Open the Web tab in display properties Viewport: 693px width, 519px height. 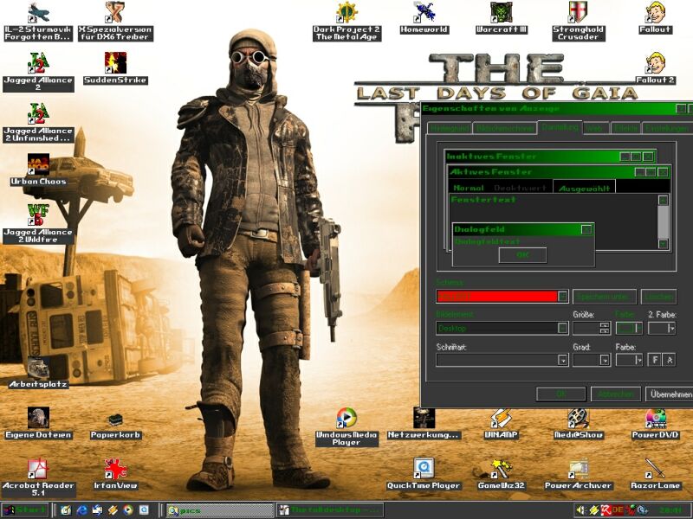[x=596, y=128]
